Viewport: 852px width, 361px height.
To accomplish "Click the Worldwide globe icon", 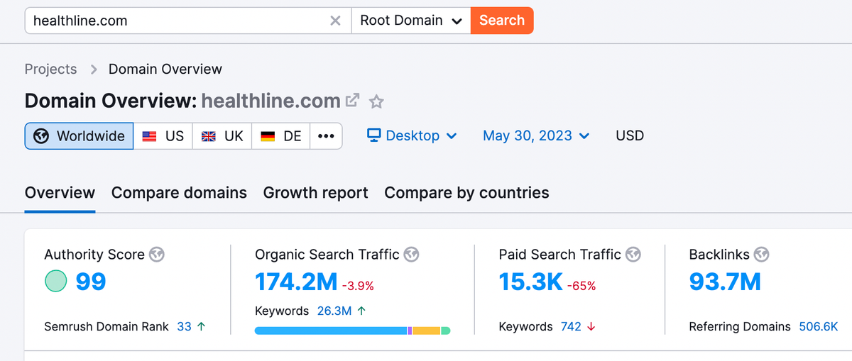I will (x=41, y=136).
